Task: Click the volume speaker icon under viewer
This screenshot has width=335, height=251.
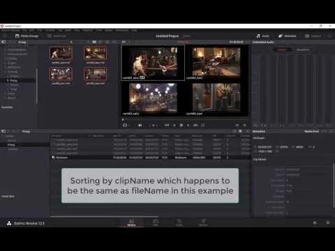Action: (x=140, y=125)
